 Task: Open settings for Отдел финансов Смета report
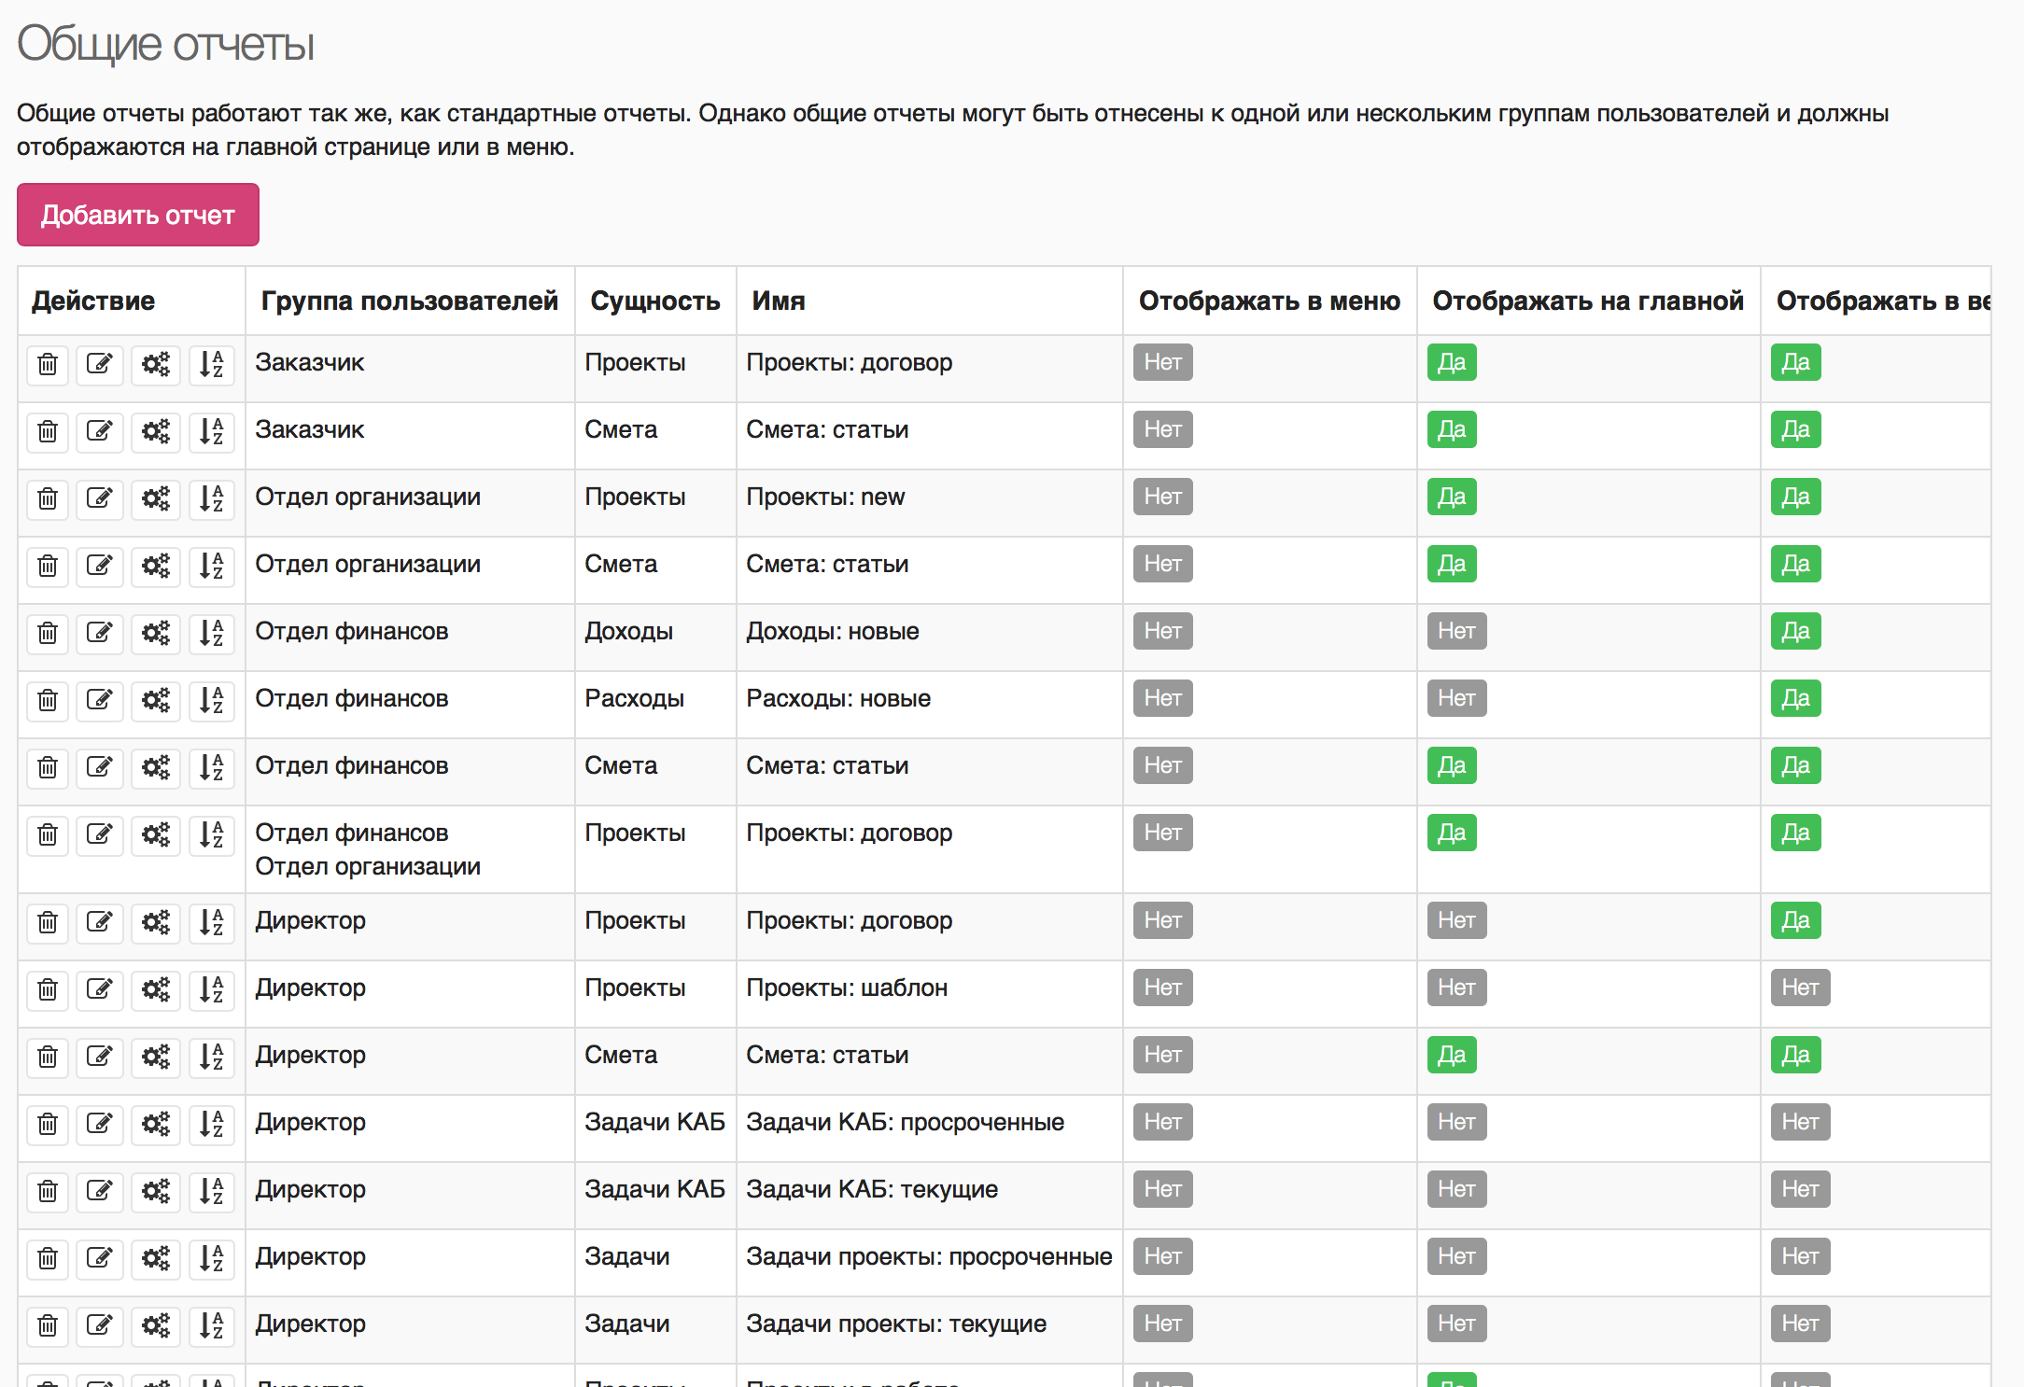click(156, 767)
